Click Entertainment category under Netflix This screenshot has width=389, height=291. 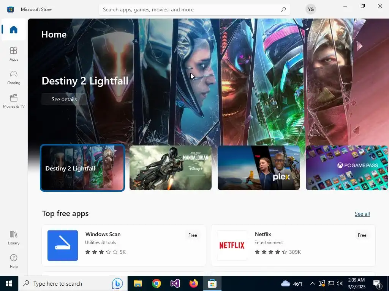[269, 242]
